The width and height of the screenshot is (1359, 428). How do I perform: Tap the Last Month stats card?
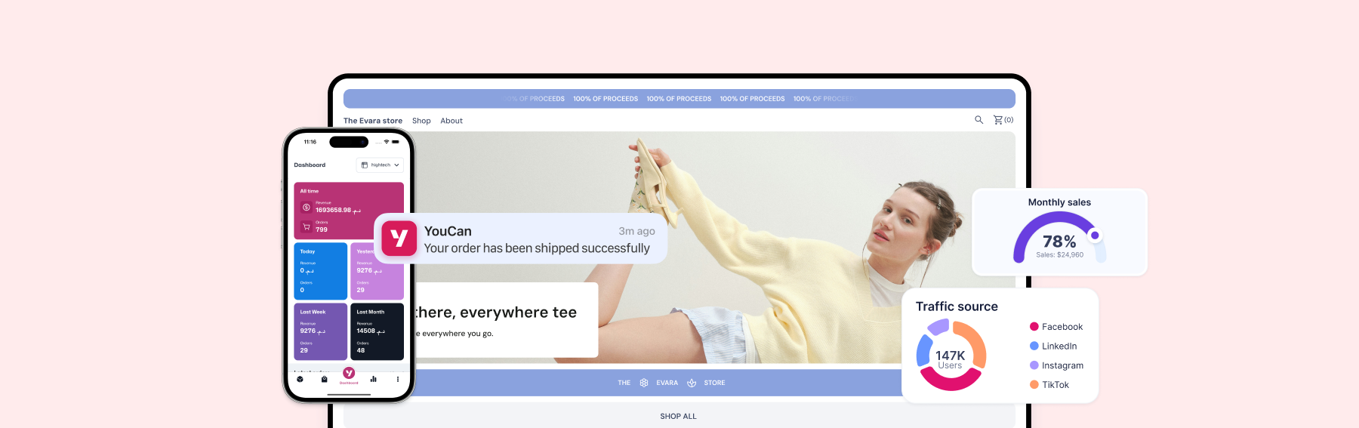pyautogui.click(x=377, y=331)
